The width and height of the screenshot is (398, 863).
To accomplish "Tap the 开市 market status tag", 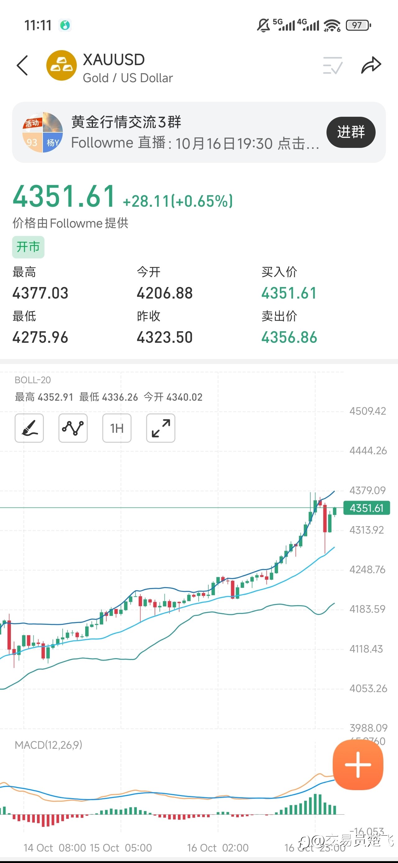I will pyautogui.click(x=28, y=247).
